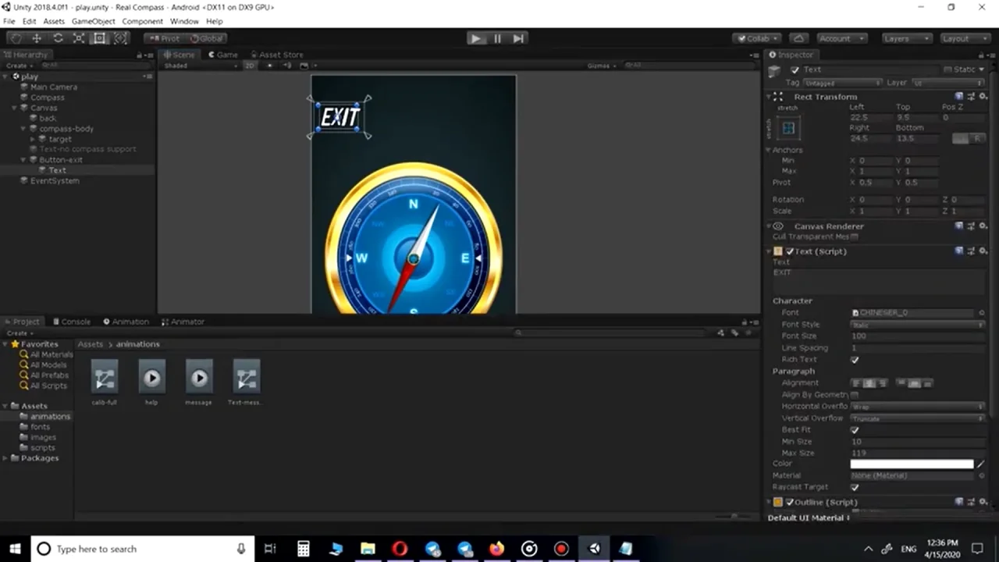Toggle scene audio button

286,66
